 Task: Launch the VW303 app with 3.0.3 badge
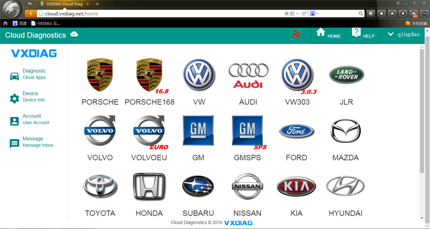click(x=297, y=75)
